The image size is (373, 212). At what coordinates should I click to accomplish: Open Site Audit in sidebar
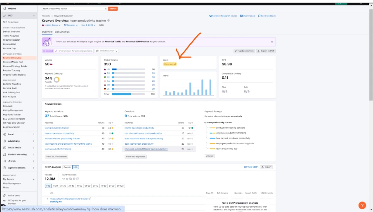coord(7,106)
